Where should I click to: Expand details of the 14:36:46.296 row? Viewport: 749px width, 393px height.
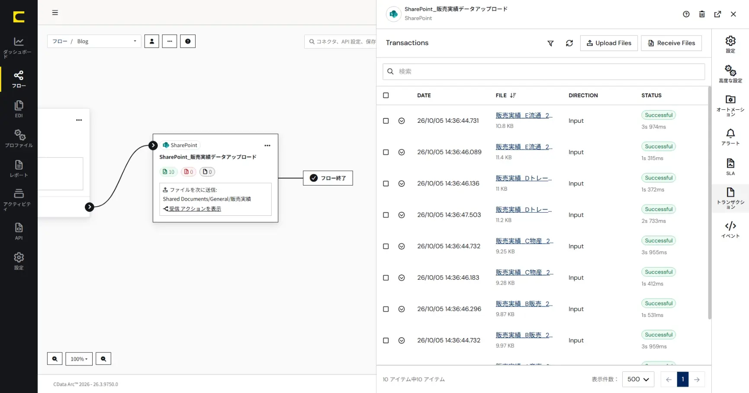pos(402,309)
